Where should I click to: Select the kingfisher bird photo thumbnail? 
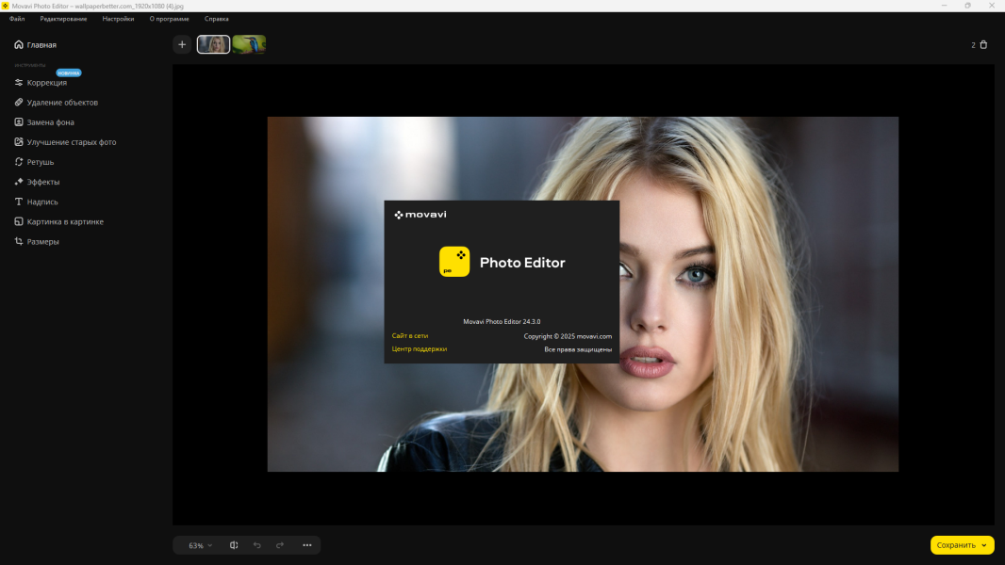coord(249,44)
